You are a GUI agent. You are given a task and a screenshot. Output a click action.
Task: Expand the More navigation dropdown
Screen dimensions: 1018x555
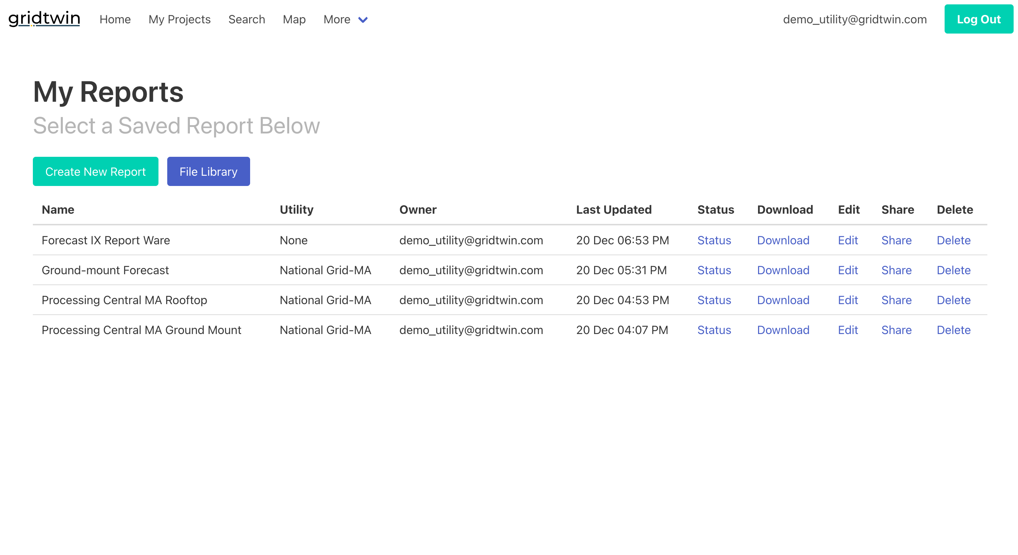336,19
